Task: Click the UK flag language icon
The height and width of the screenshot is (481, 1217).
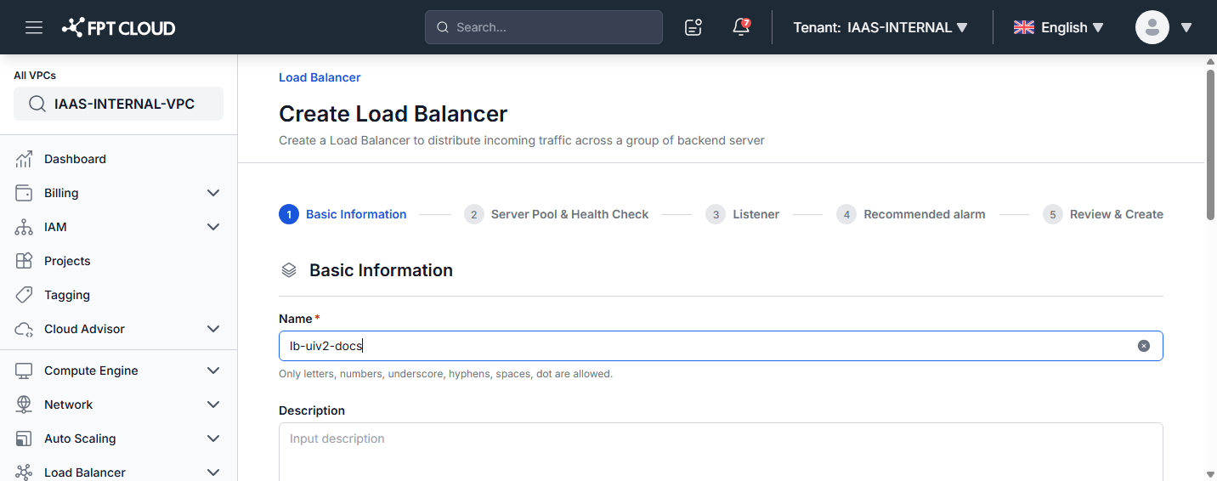Action: pos(1023,27)
